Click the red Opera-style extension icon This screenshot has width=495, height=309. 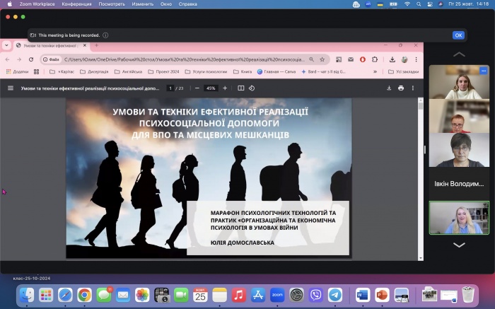(x=363, y=59)
